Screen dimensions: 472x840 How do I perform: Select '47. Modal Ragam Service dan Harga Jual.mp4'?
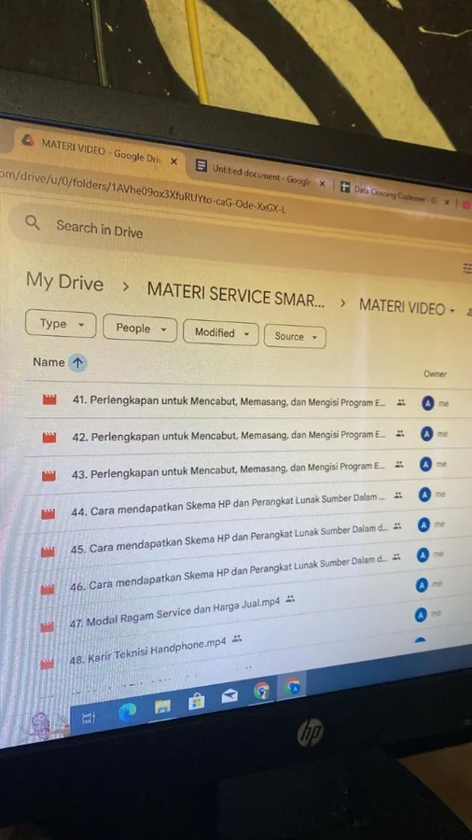175,612
